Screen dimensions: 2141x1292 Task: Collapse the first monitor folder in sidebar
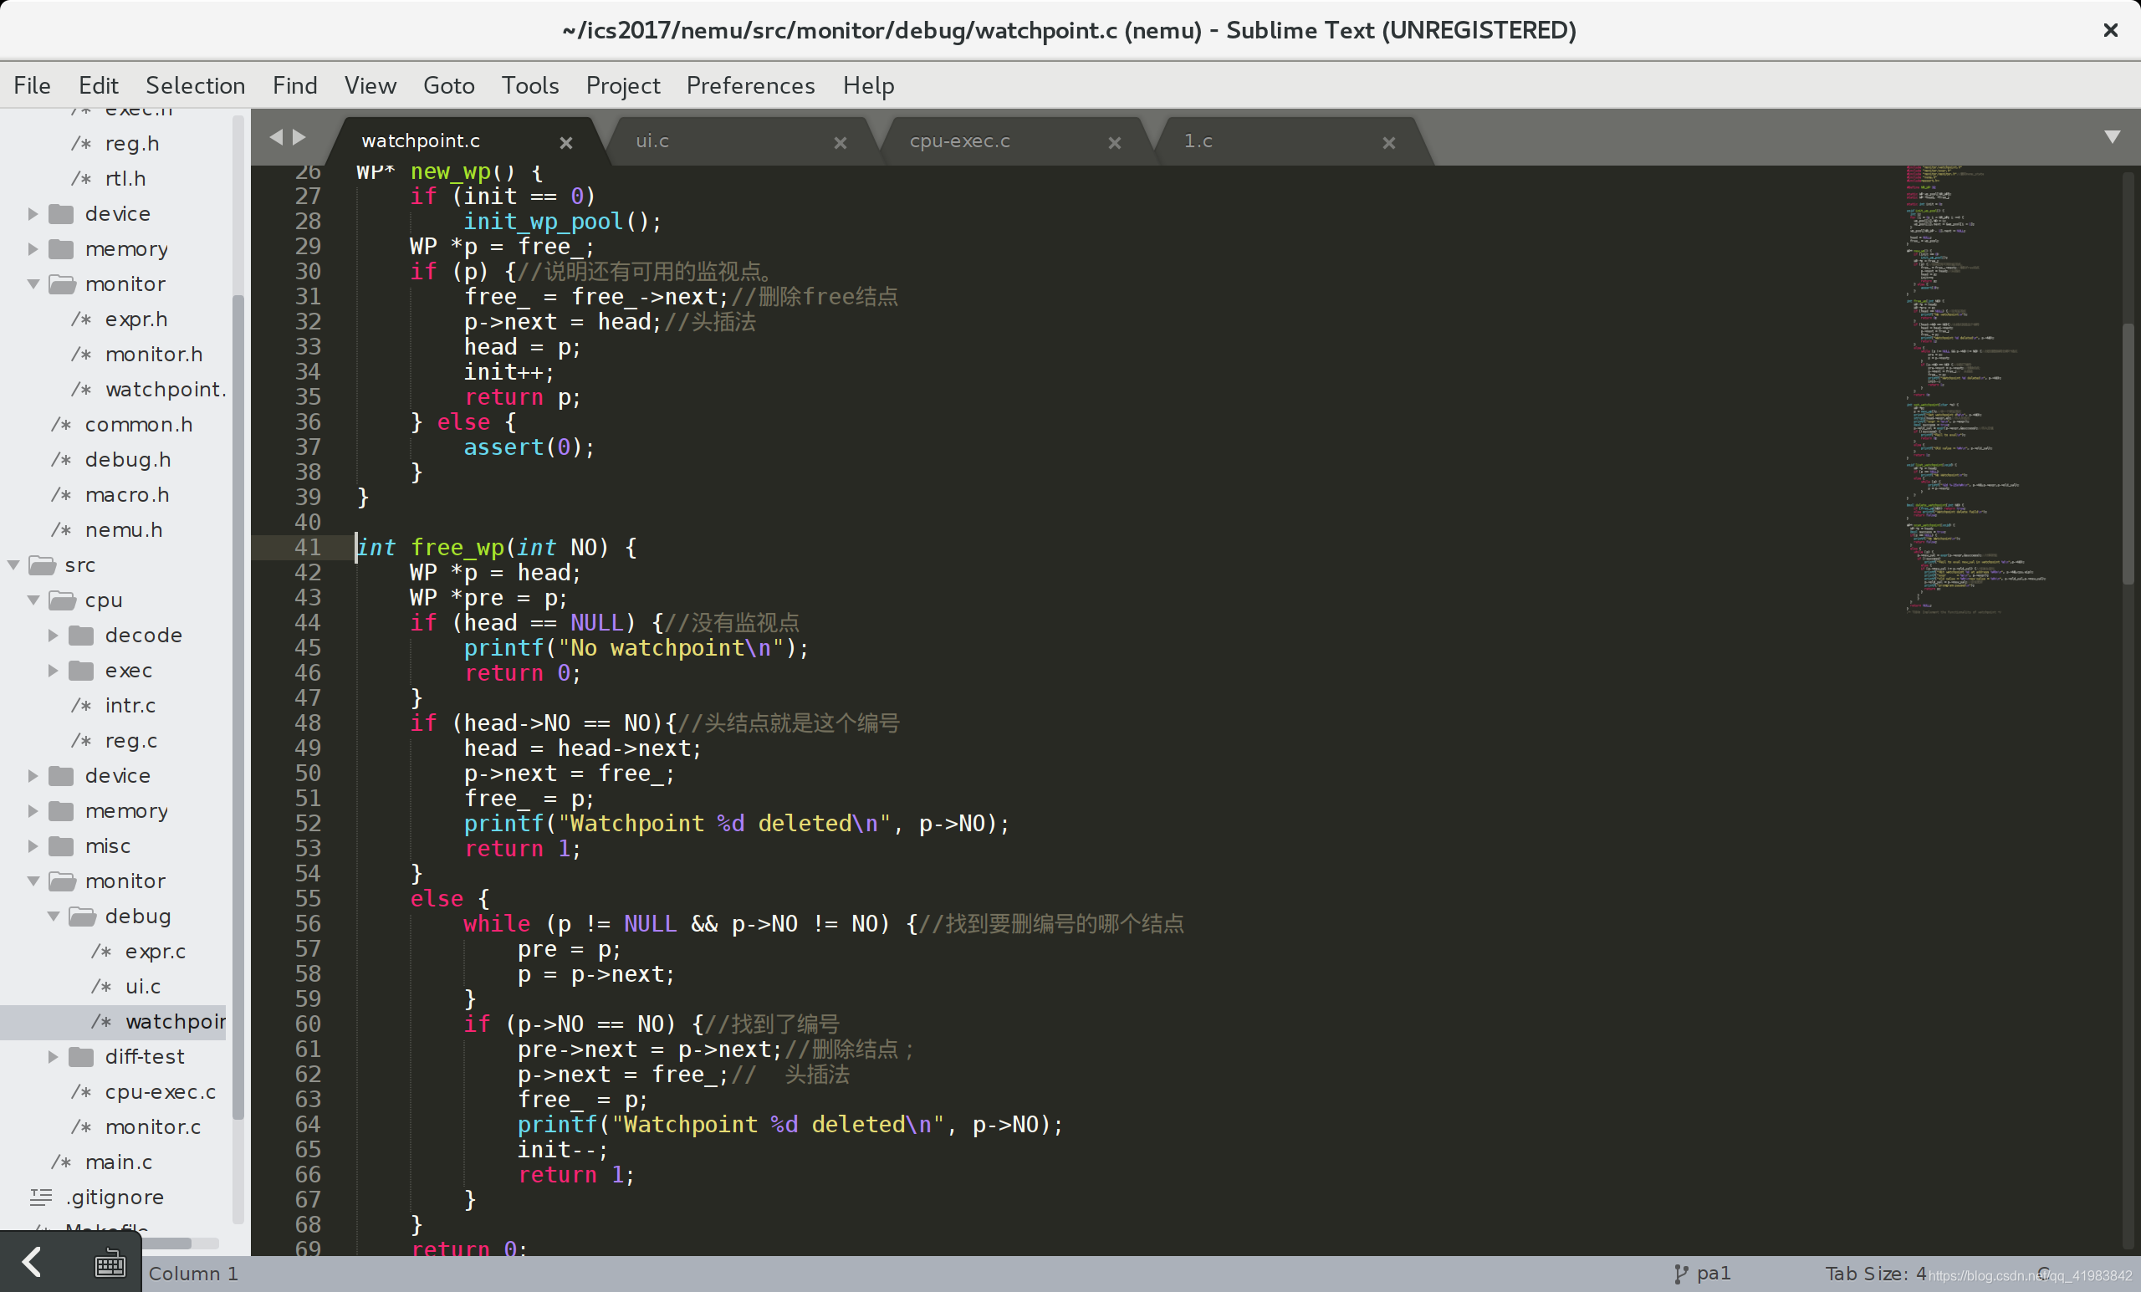click(x=33, y=284)
